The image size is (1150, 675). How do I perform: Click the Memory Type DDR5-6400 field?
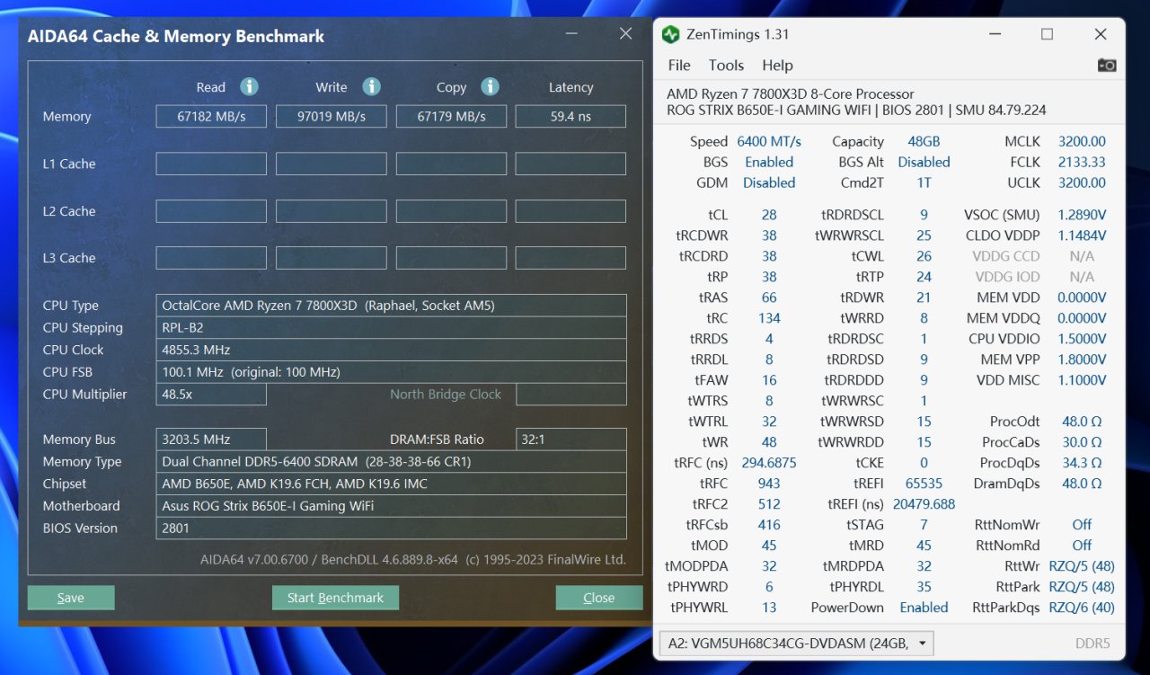[391, 462]
